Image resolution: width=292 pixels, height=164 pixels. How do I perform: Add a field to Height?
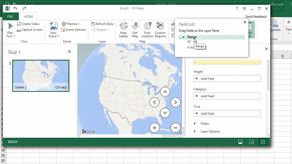coord(227,78)
